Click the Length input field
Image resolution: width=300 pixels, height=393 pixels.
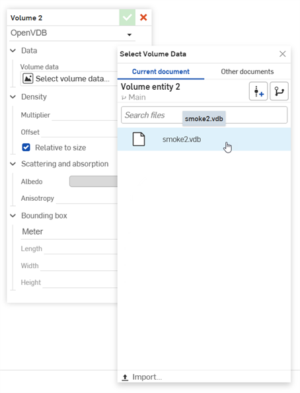[x=81, y=249]
